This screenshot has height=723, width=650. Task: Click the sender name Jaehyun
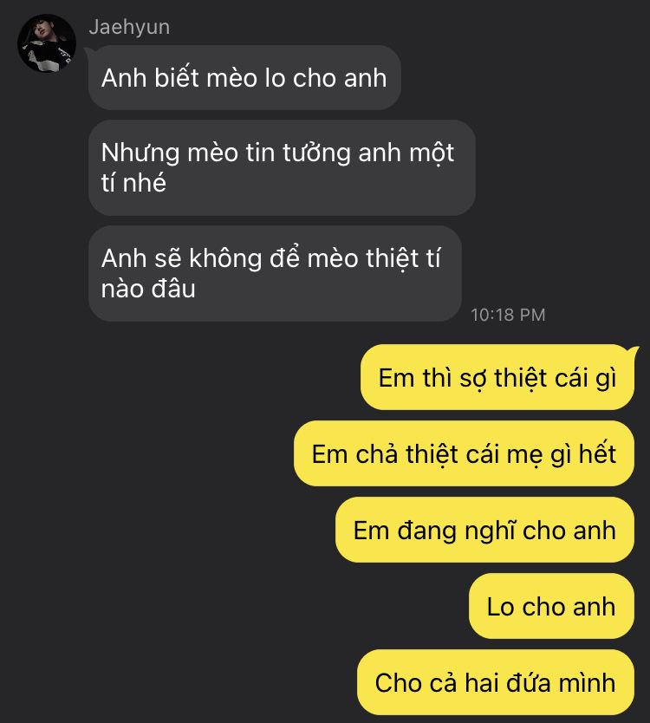pyautogui.click(x=129, y=27)
